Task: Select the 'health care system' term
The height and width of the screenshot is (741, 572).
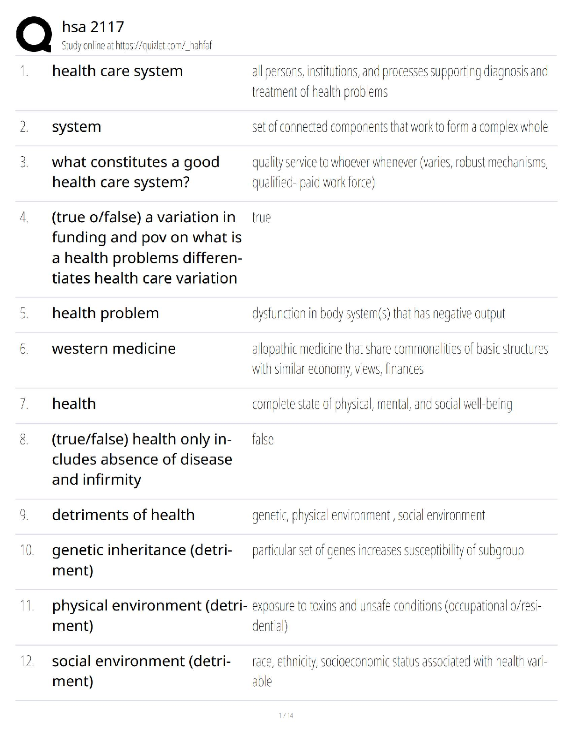Action: 117,71
